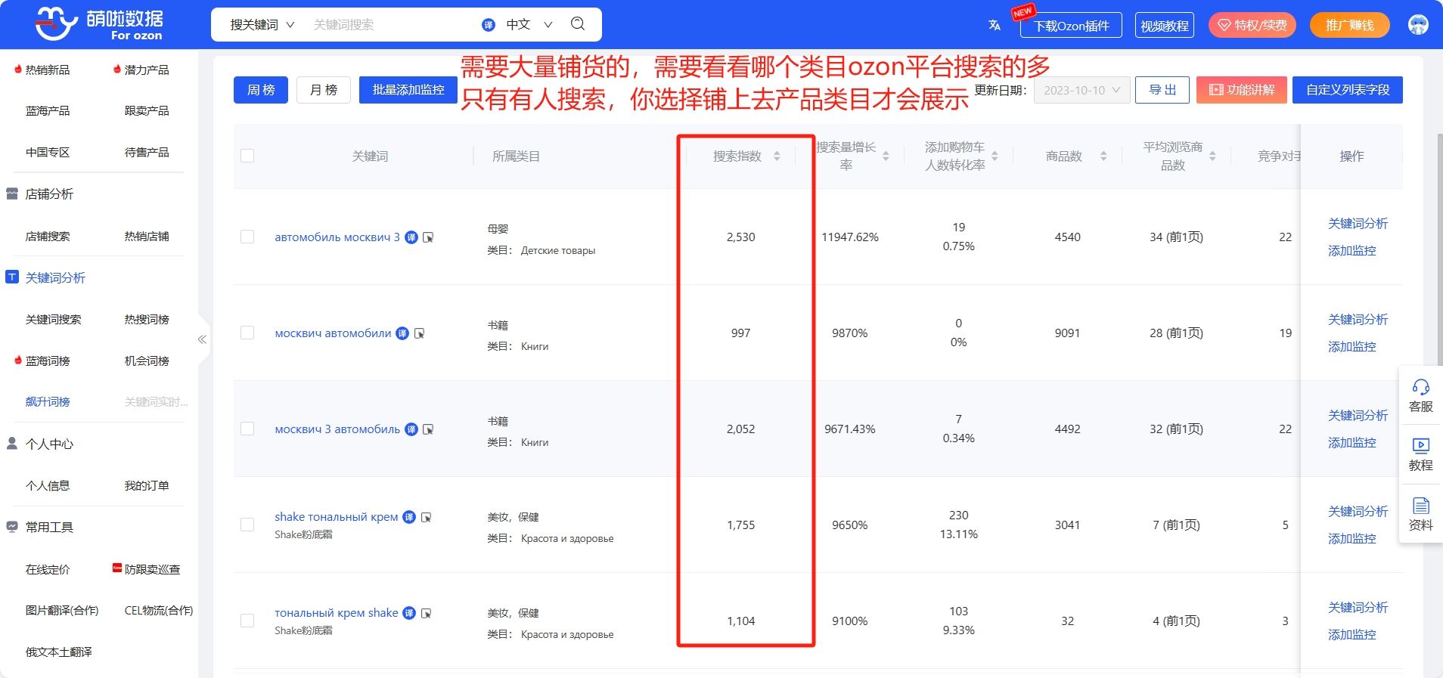Click the language translate icon in header
1443x678 pixels.
pyautogui.click(x=995, y=25)
